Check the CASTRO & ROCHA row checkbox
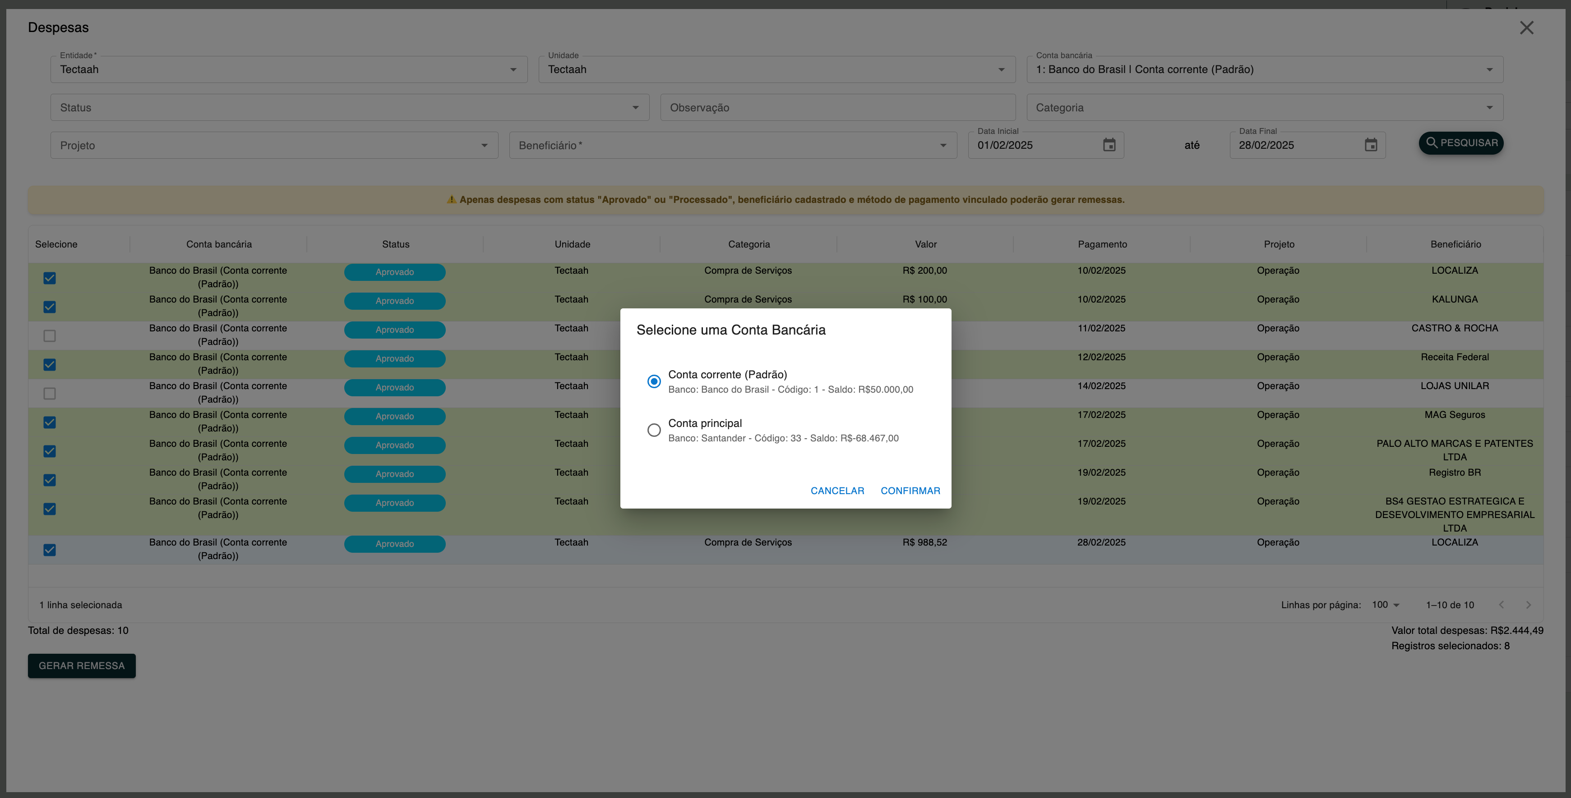Viewport: 1571px width, 798px height. [x=49, y=336]
